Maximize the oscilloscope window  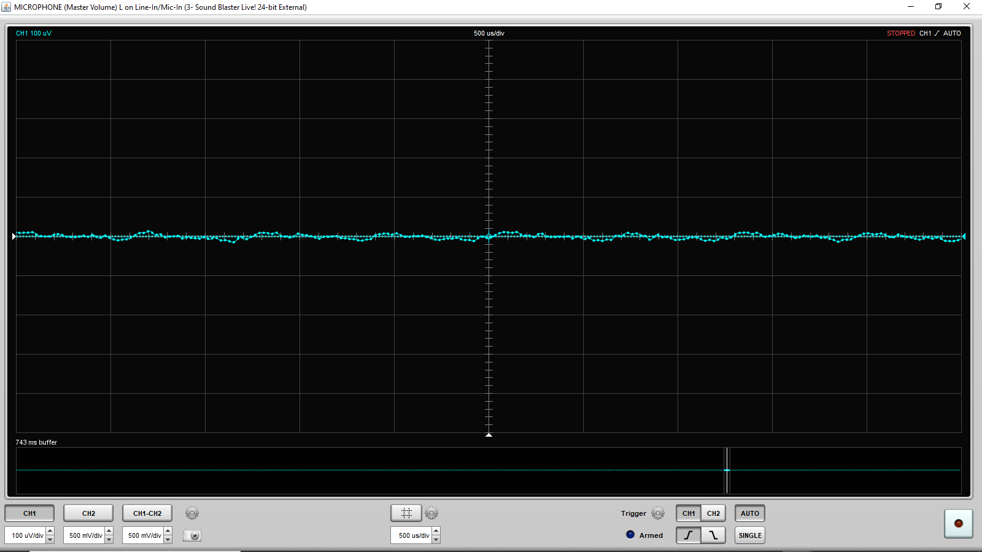(938, 7)
